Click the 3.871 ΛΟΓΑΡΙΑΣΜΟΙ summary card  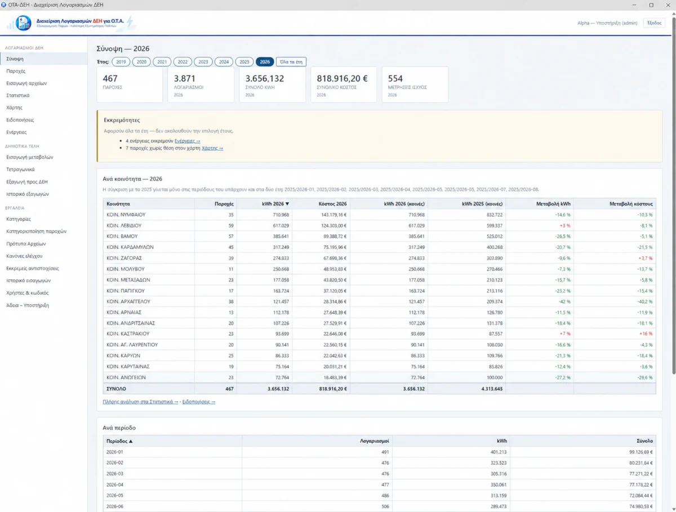pyautogui.click(x=201, y=84)
